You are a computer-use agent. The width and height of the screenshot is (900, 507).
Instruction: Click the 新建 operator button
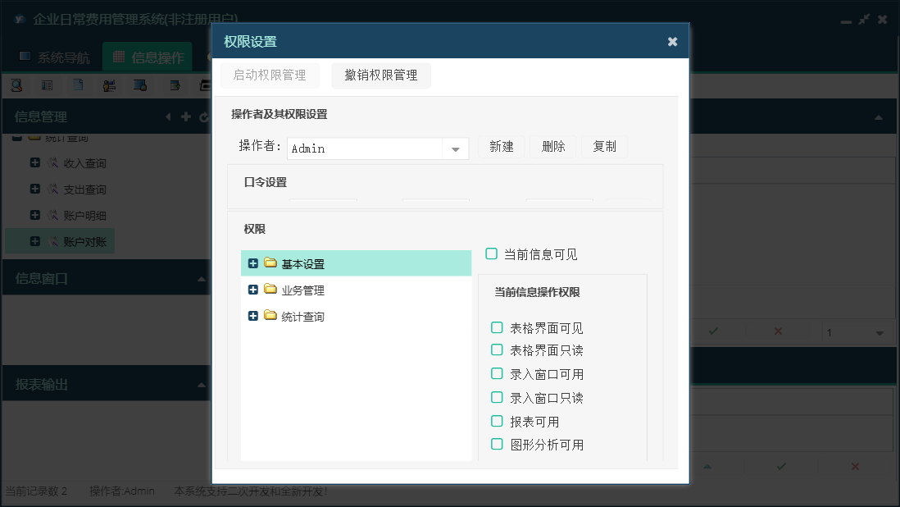(502, 147)
